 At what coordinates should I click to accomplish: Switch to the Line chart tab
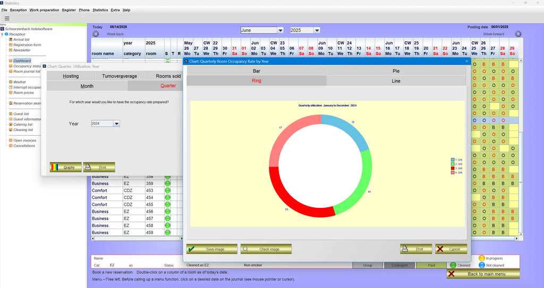point(396,81)
